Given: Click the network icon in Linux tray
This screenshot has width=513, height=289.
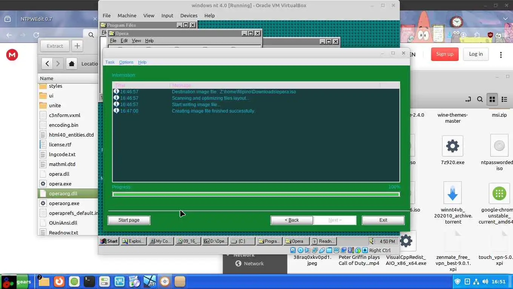Looking at the screenshot, I should coord(476,281).
